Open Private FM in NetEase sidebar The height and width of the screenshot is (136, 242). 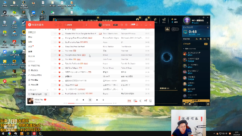tap(31, 56)
